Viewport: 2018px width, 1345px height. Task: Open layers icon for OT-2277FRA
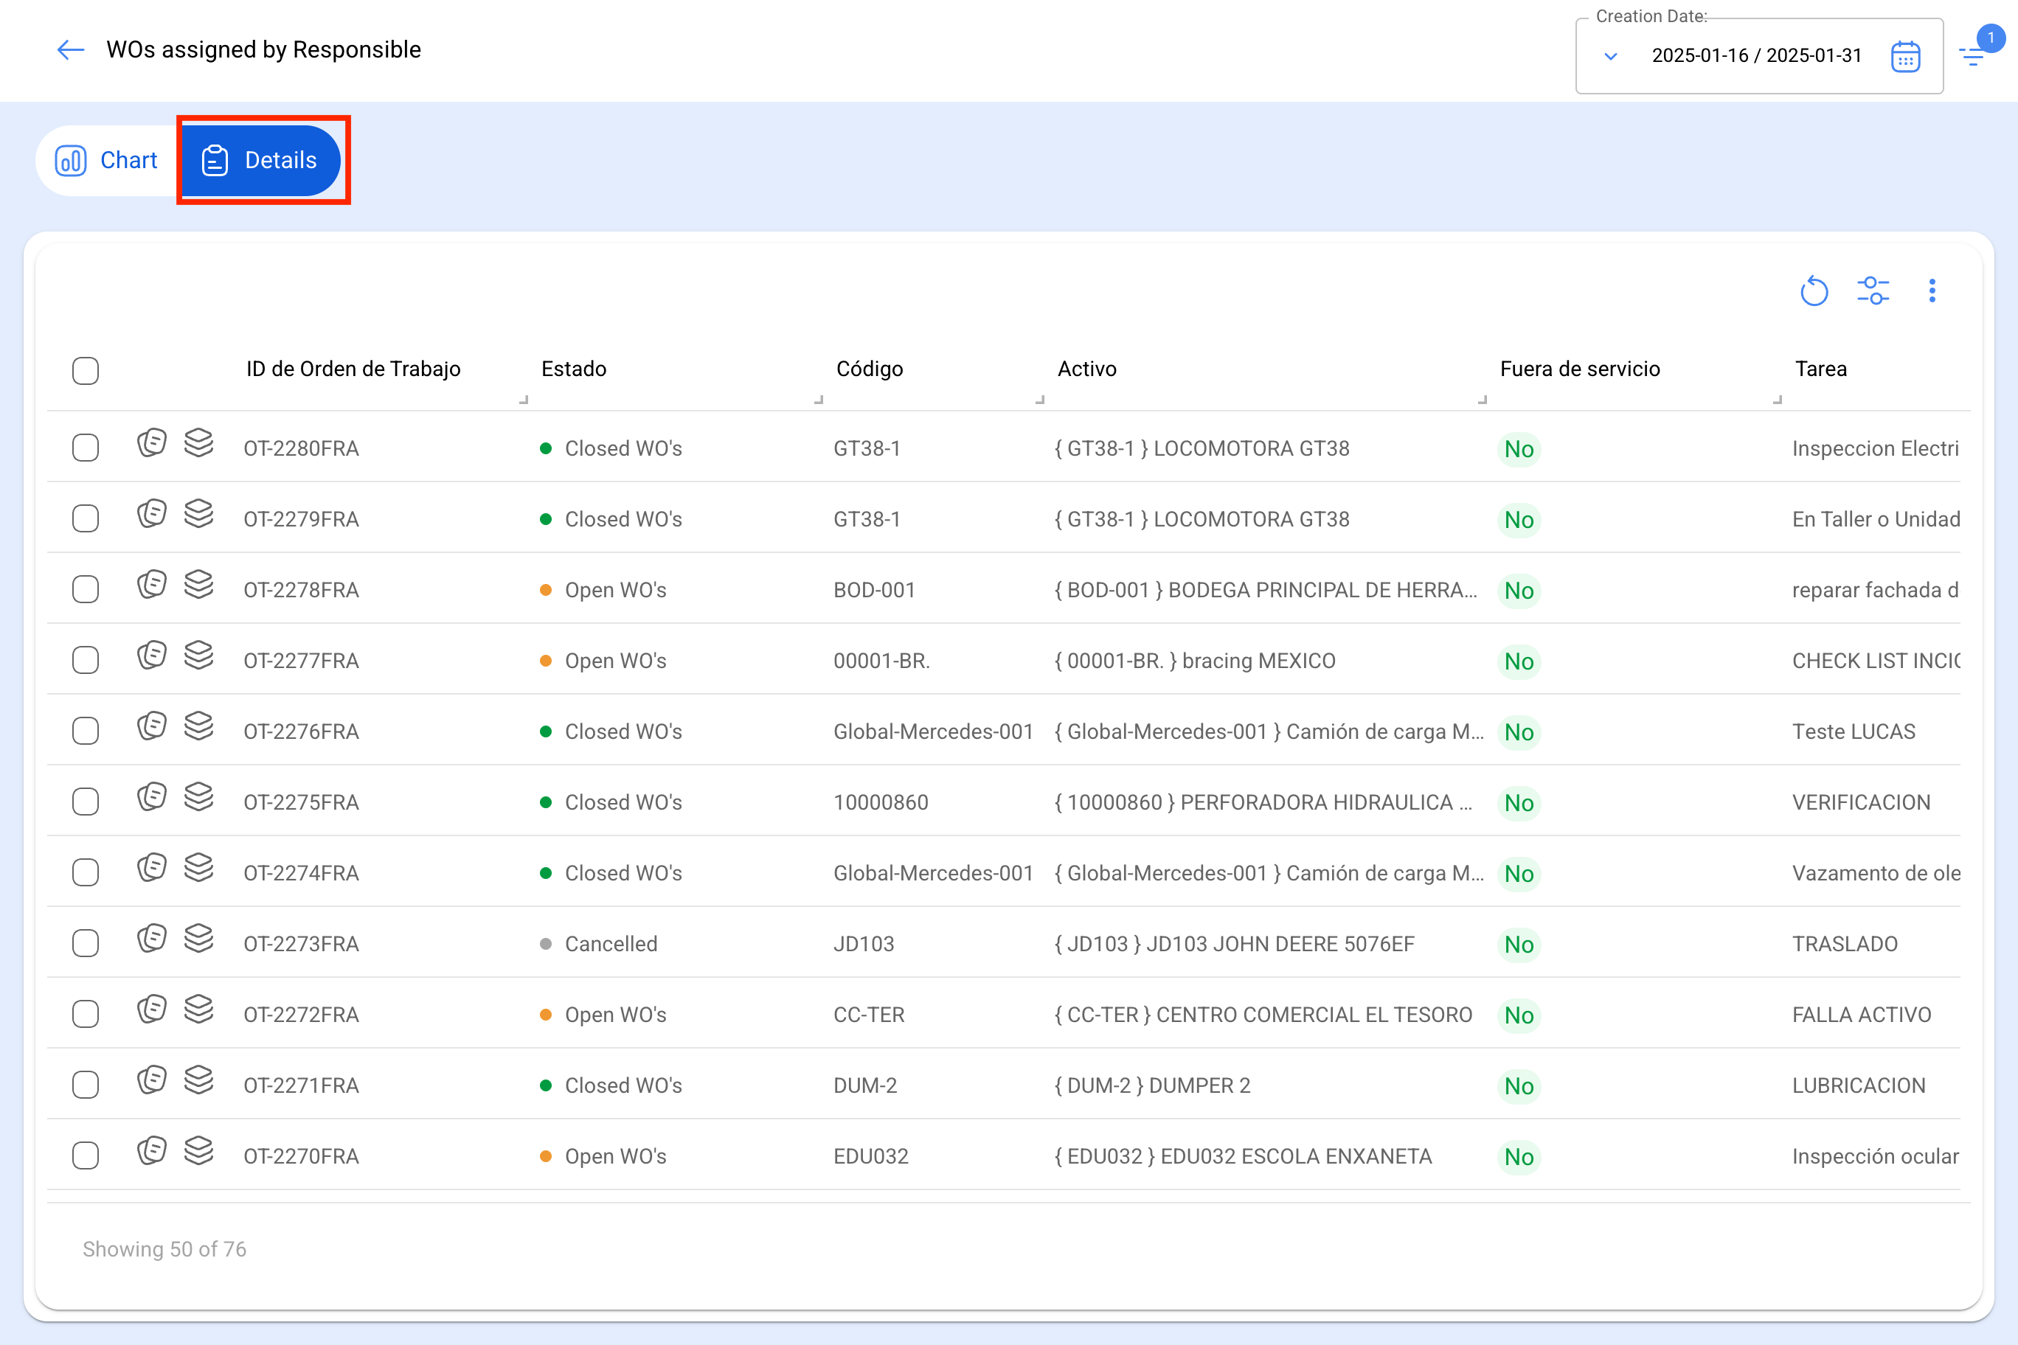click(199, 656)
